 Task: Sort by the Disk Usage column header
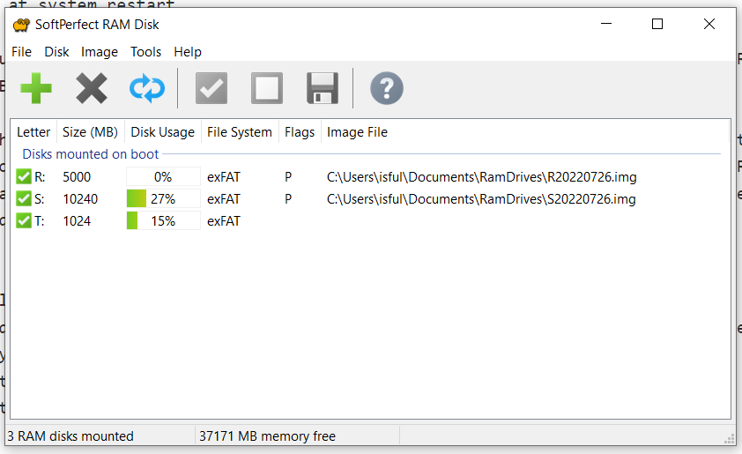coord(162,132)
